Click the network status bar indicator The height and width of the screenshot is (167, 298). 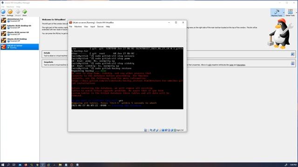(154, 130)
